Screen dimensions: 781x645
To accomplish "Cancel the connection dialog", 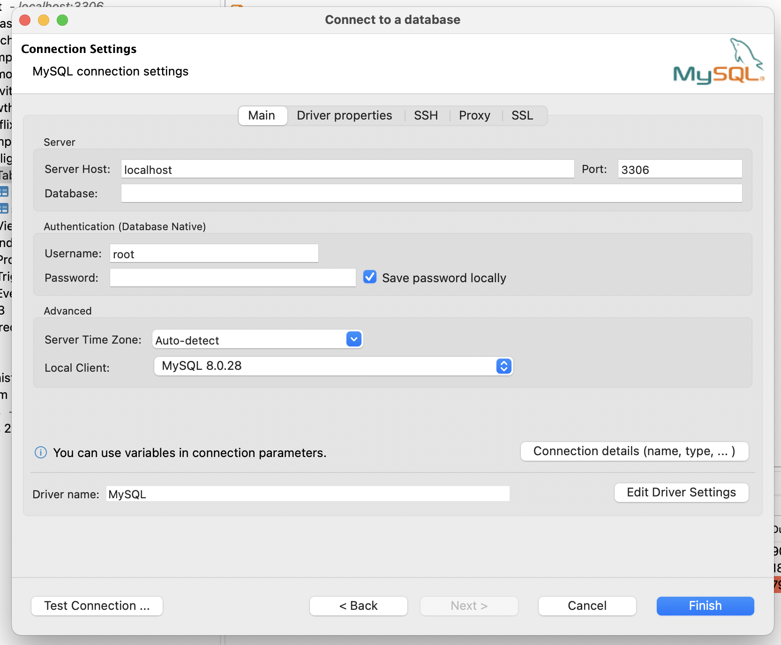I will [x=587, y=606].
